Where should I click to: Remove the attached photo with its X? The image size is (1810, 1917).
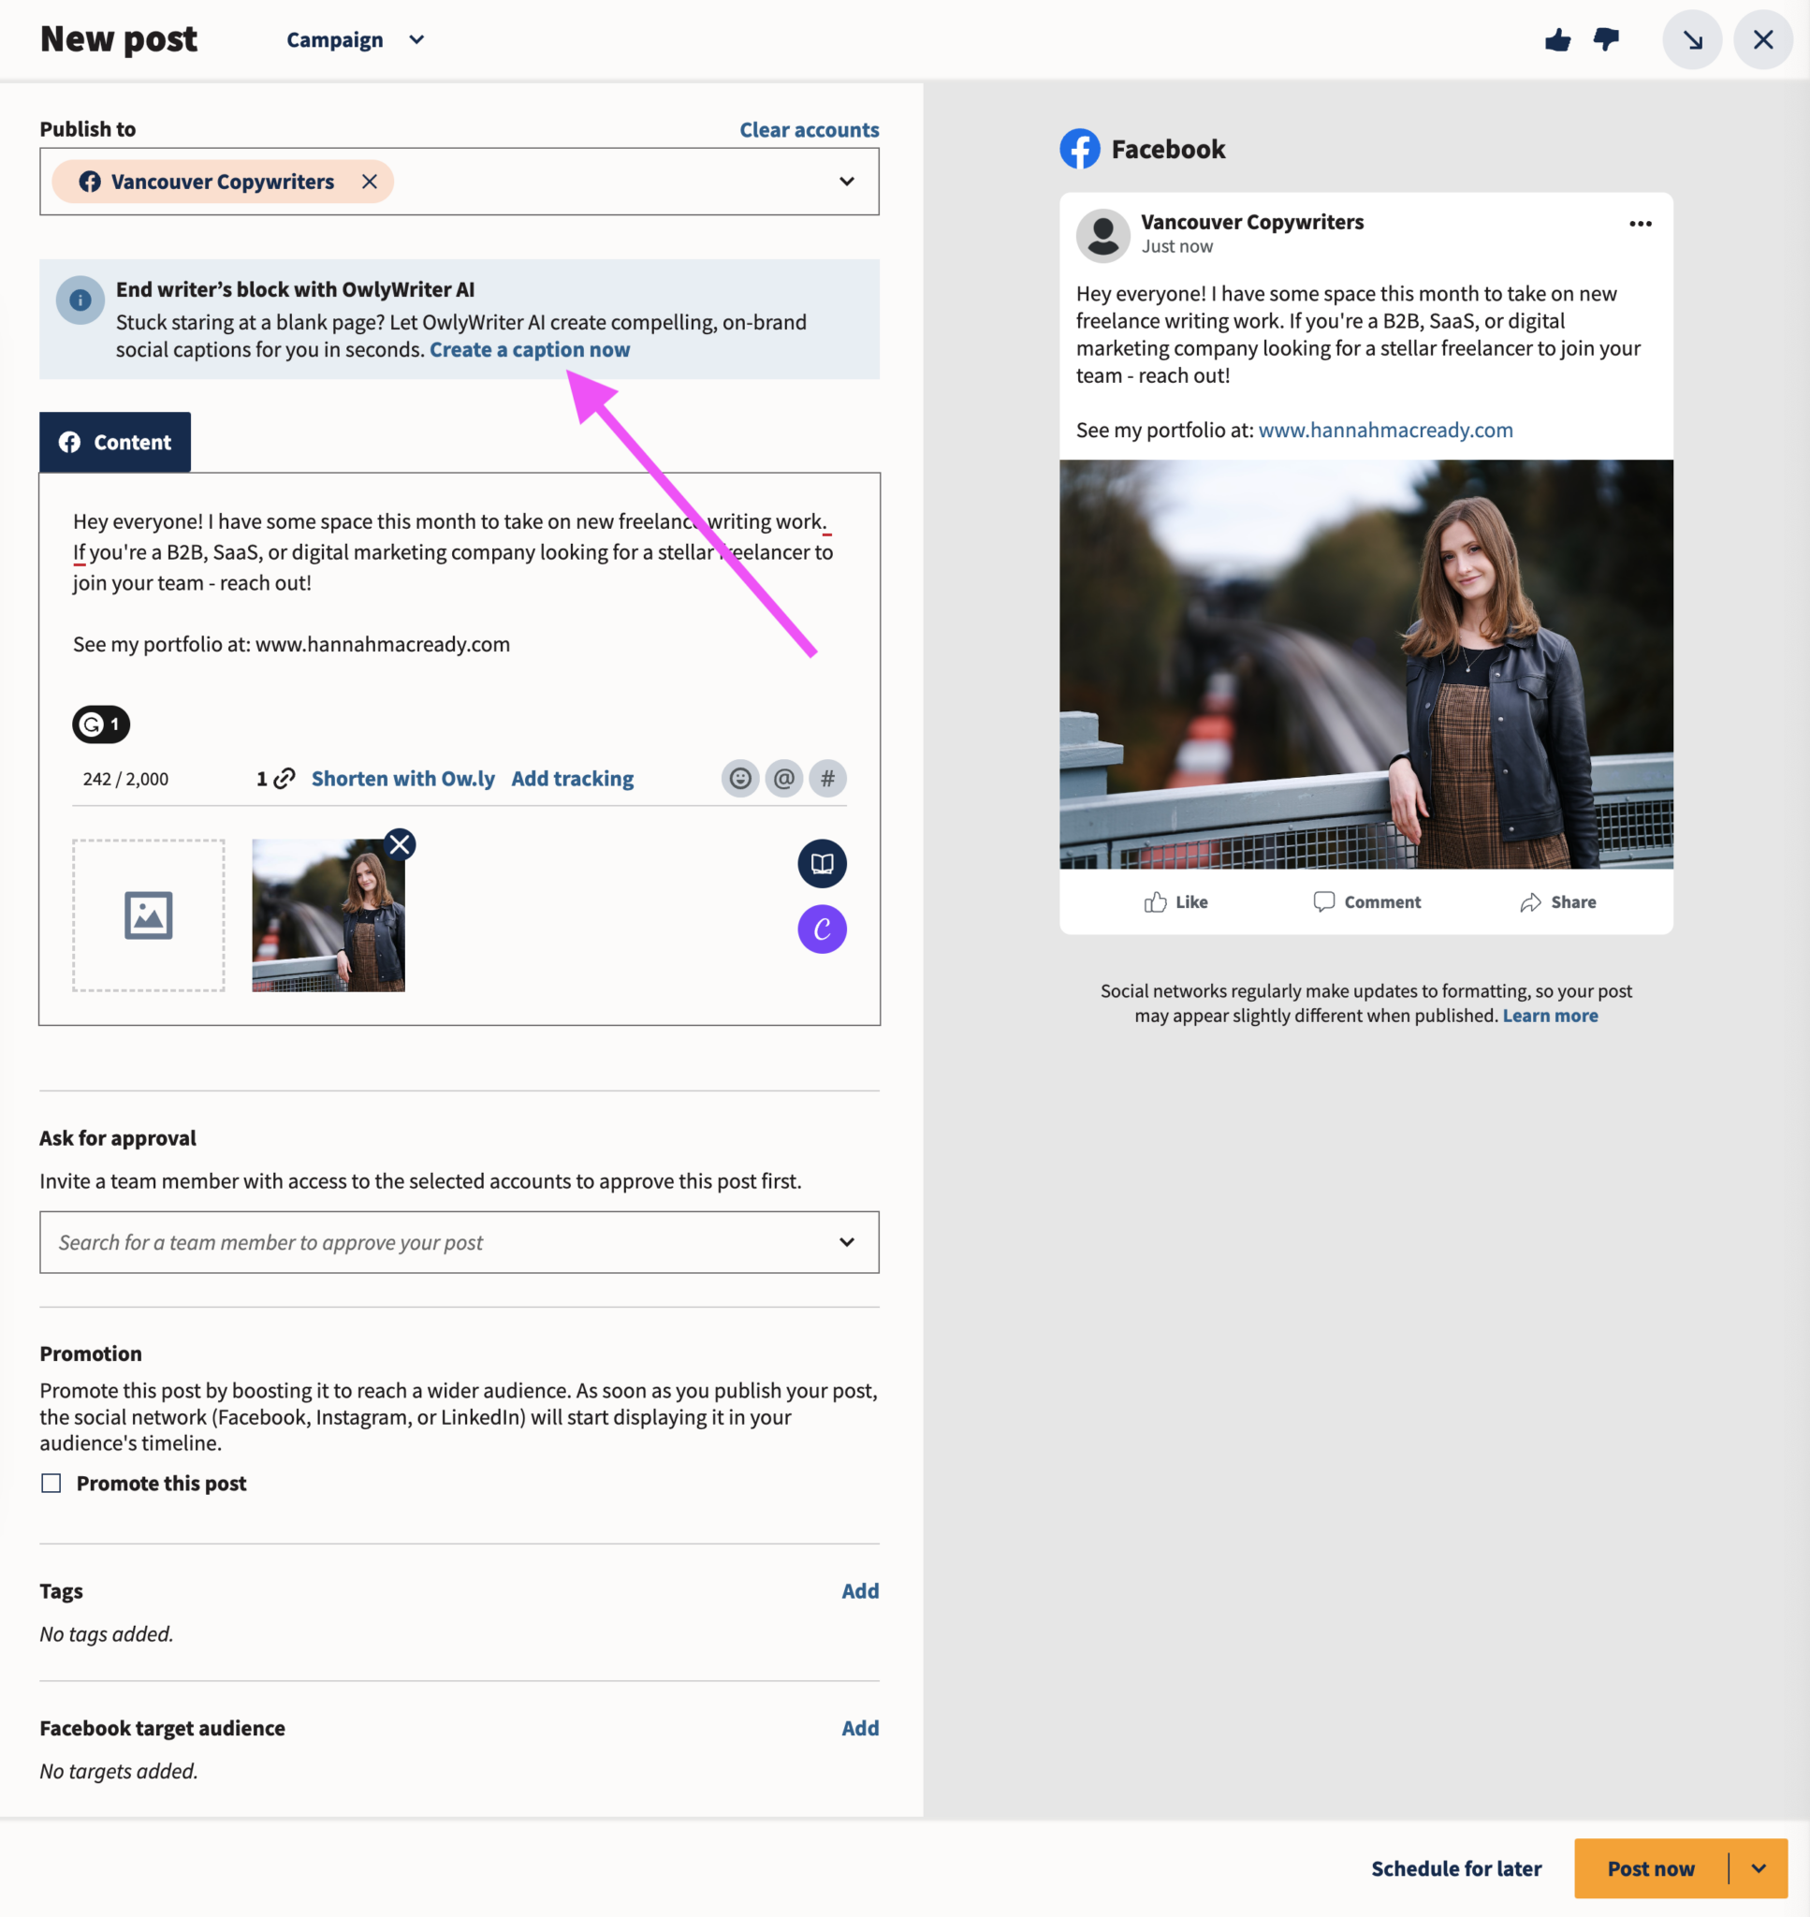coord(399,844)
